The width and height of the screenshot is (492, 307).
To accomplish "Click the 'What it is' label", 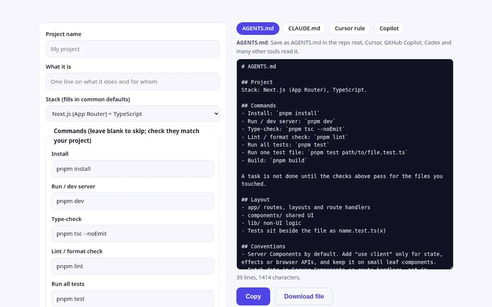I will pos(58,67).
